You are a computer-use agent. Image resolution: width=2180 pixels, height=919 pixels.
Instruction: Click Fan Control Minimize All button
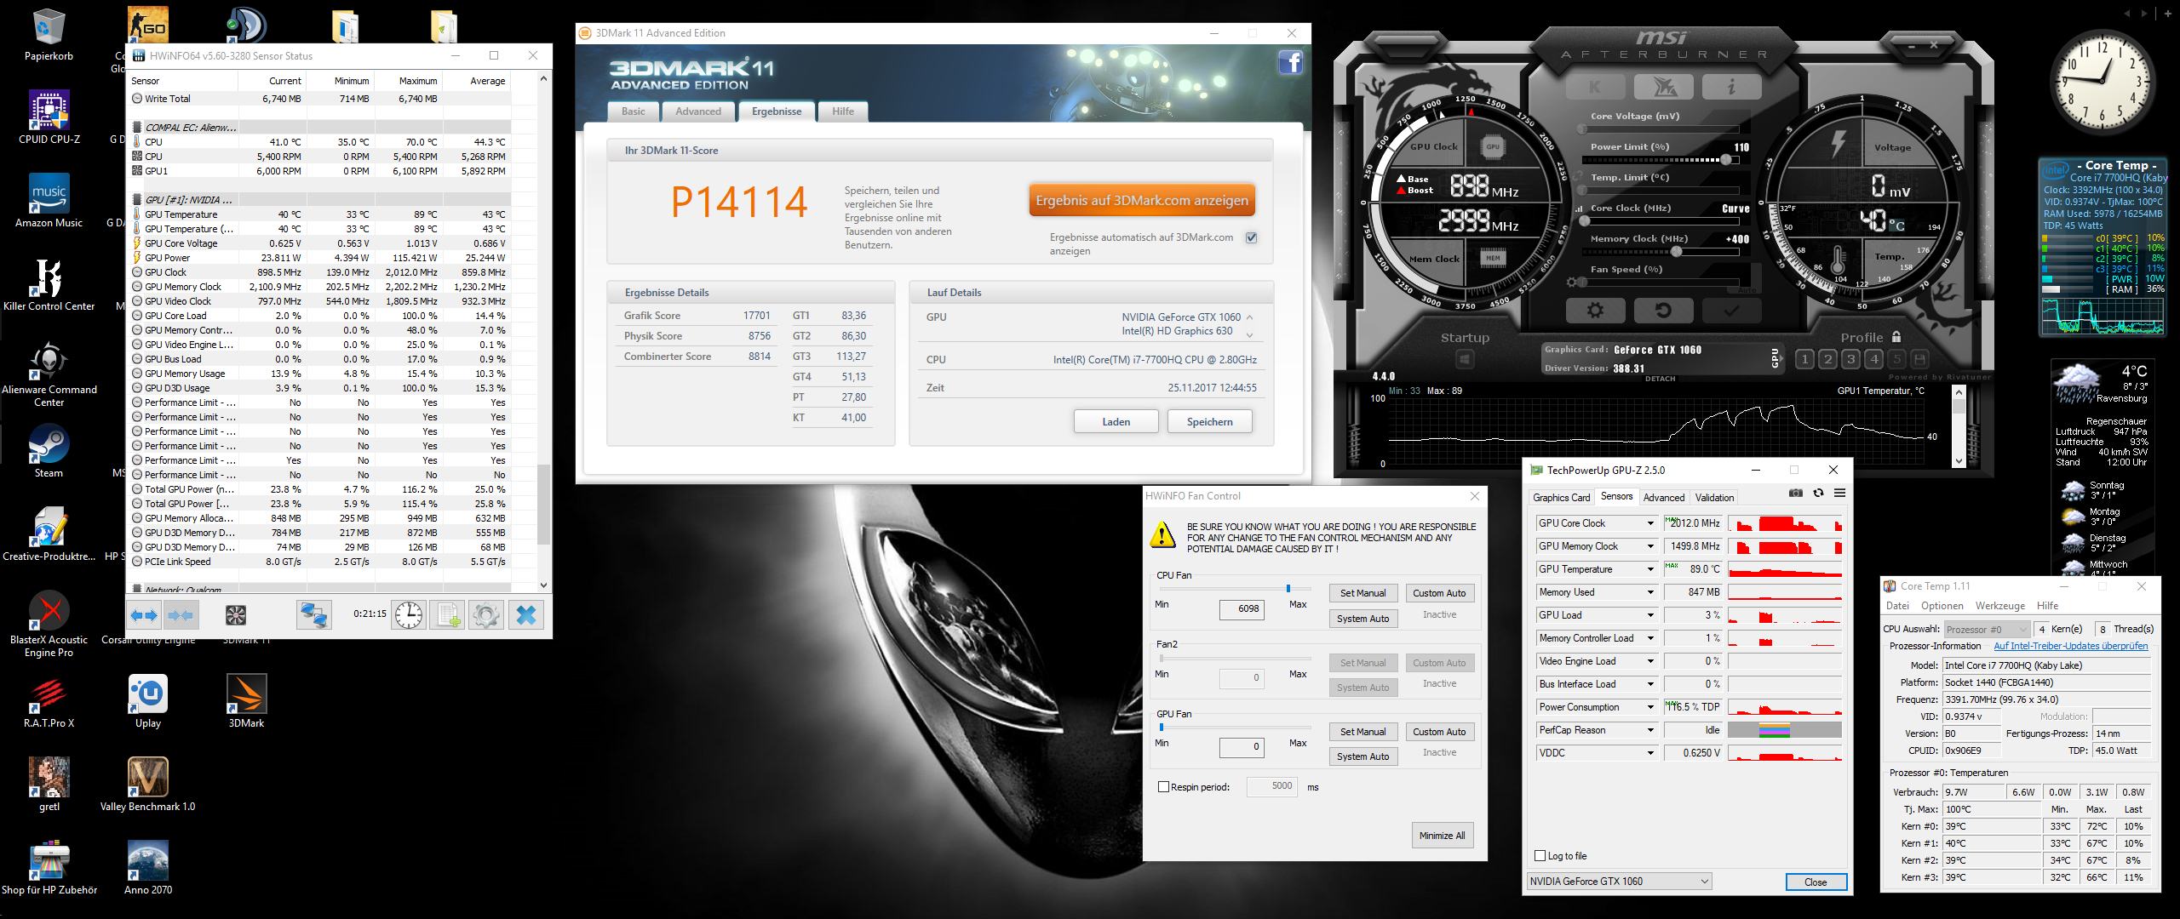click(x=1442, y=836)
